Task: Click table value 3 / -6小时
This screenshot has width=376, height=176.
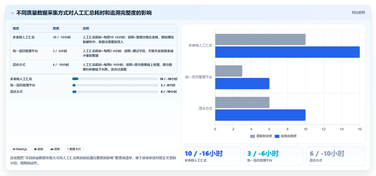Action: pos(60,51)
